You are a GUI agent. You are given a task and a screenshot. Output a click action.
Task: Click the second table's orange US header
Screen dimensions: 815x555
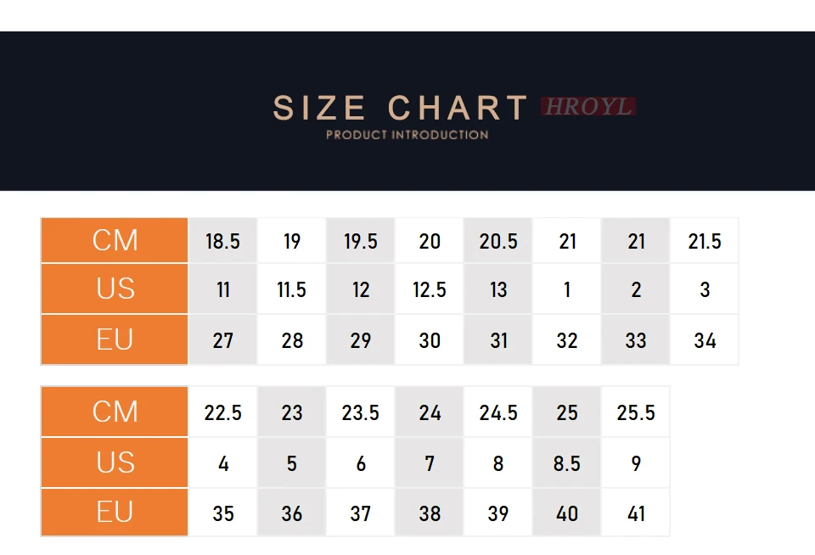115,462
